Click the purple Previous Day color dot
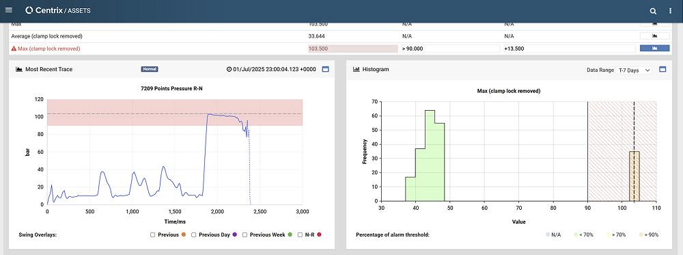Image resolution: width=683 pixels, height=255 pixels. pos(234,234)
